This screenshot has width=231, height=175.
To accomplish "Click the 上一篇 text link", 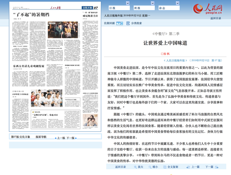I will click(195, 167).
